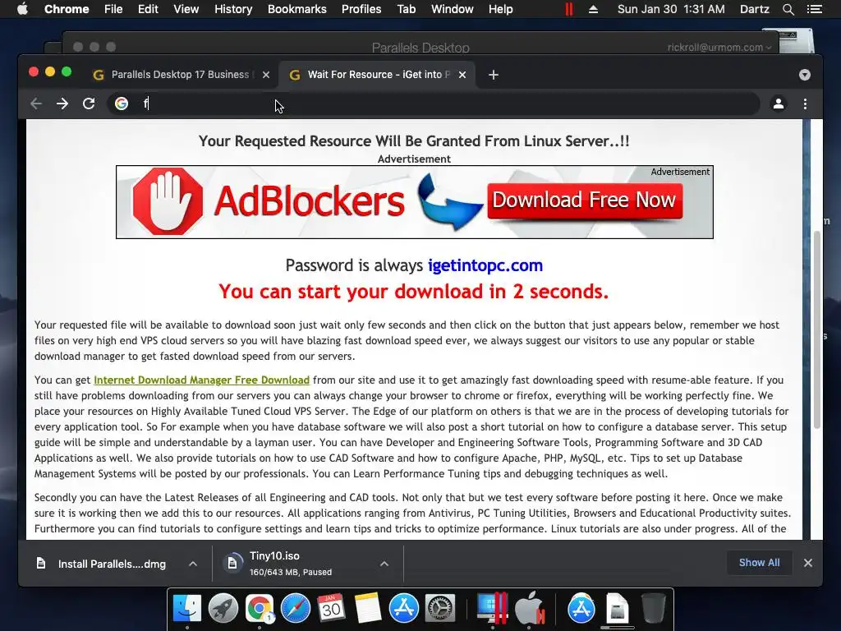Click Download Free Now ad button

(x=585, y=200)
